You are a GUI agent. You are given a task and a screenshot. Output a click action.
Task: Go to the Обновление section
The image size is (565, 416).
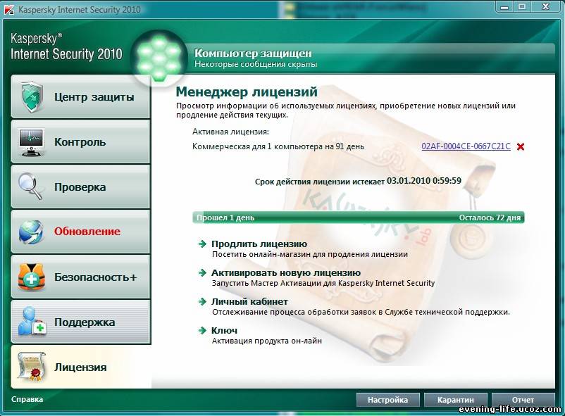pyautogui.click(x=81, y=232)
